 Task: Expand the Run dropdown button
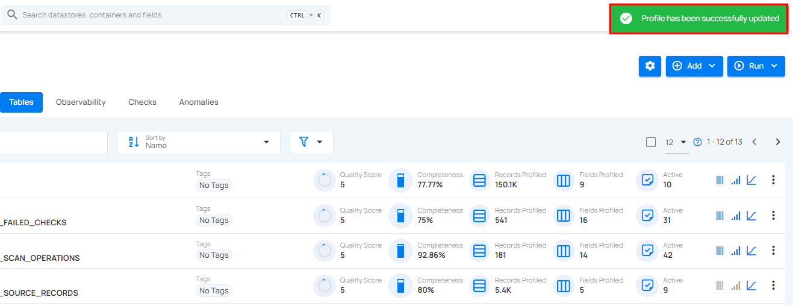coord(756,66)
